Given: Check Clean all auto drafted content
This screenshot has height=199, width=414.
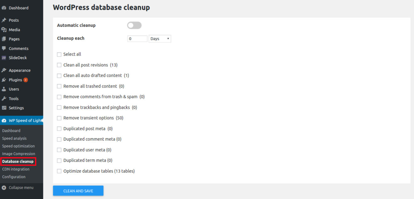Looking at the screenshot, I should point(59,76).
